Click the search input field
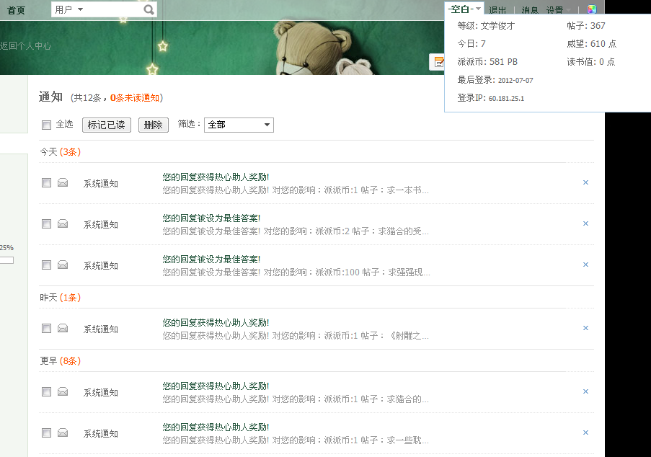The image size is (651, 457). 112,9
